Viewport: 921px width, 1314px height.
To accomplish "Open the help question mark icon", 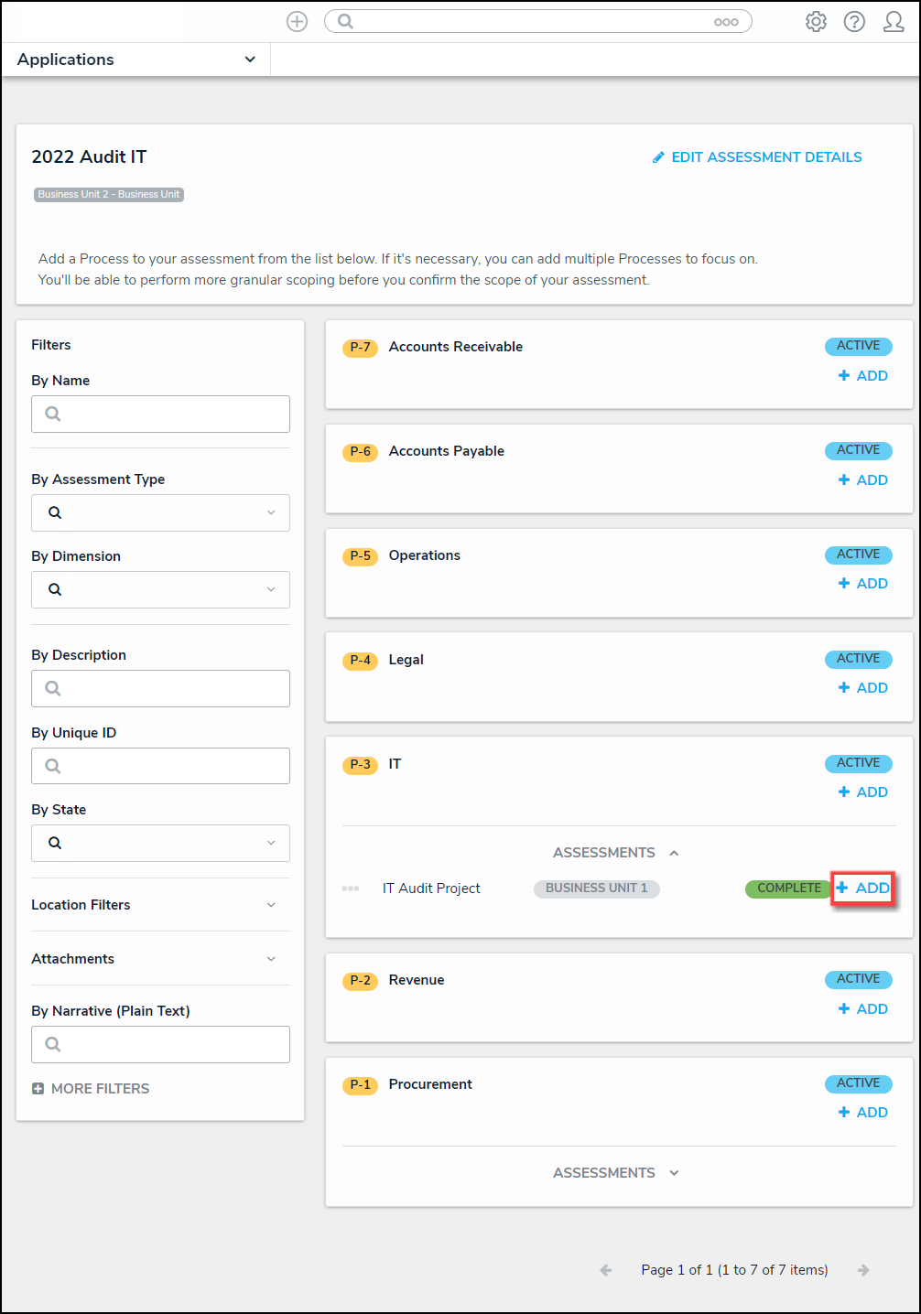I will click(854, 22).
